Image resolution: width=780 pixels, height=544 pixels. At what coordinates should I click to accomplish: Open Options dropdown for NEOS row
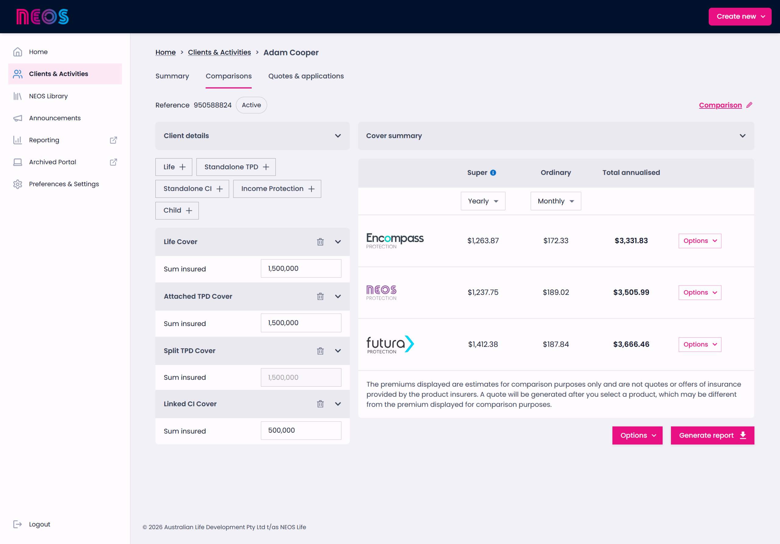click(x=700, y=293)
